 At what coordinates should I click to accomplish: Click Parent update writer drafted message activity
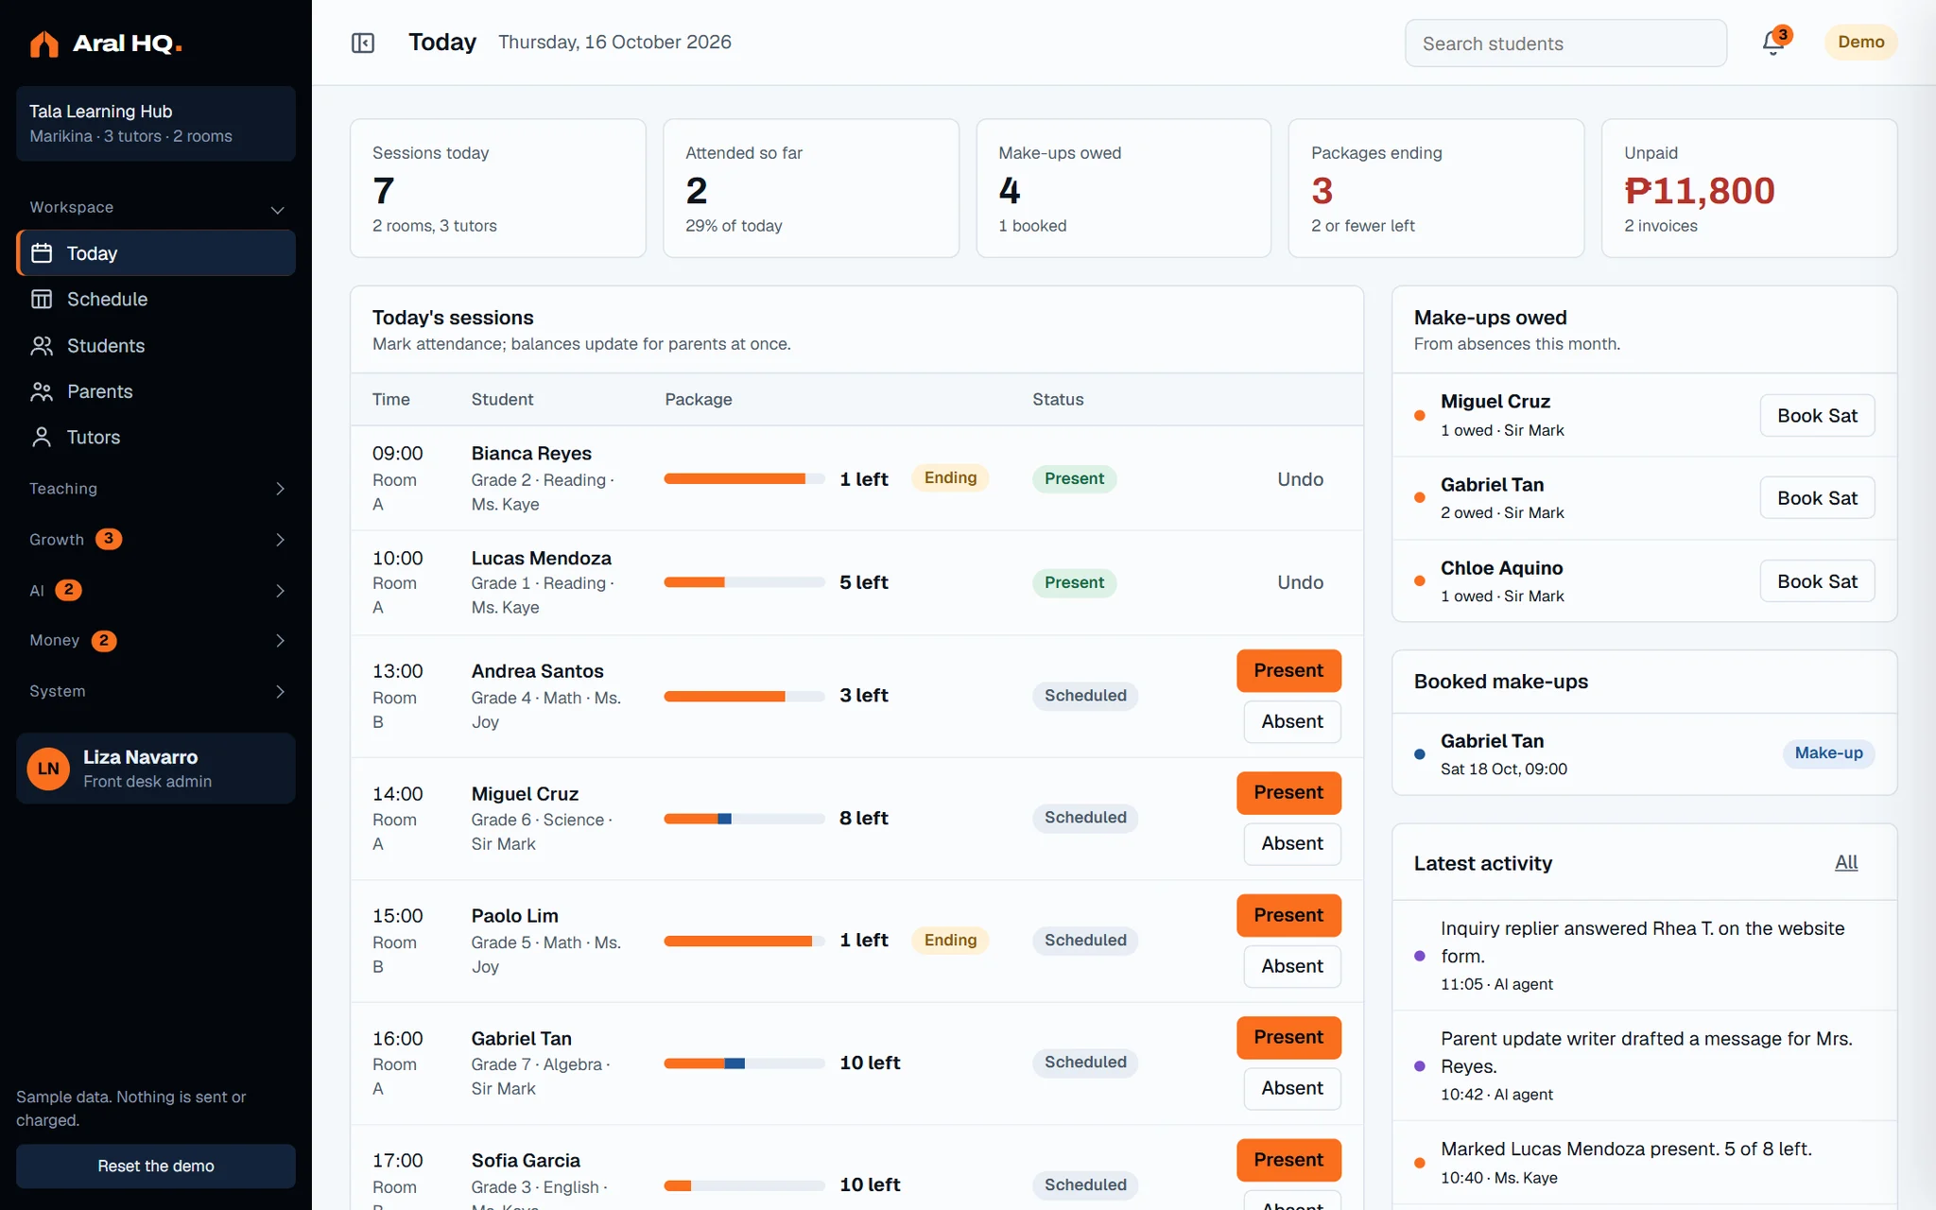1645,1066
